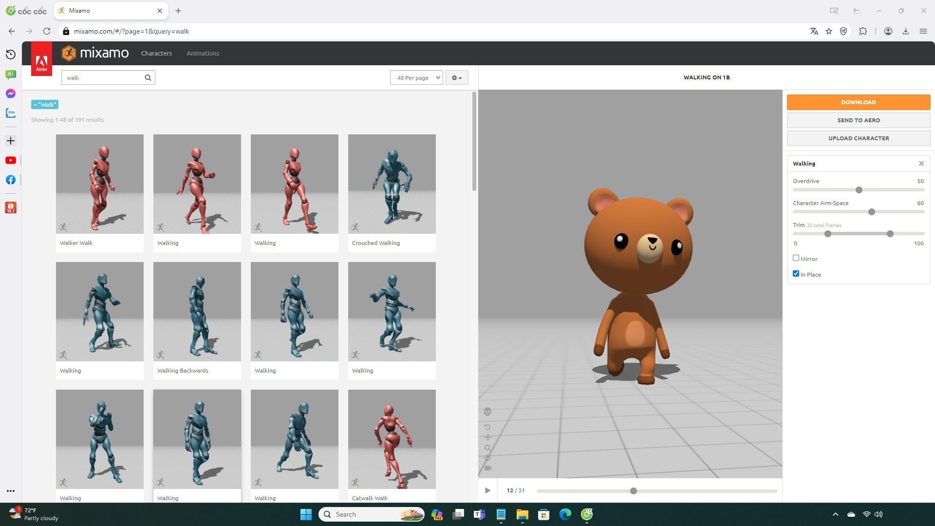
Task: Enable the Mirror checkbox
Action: [x=796, y=258]
